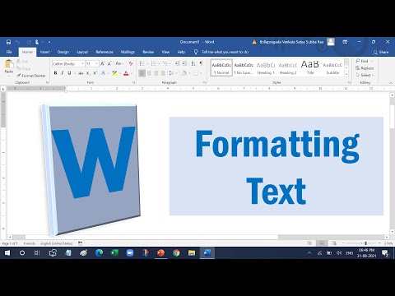Click the Tell me lightbulb icon
Screen dimensions: 395x296
pyautogui.click(x=196, y=52)
